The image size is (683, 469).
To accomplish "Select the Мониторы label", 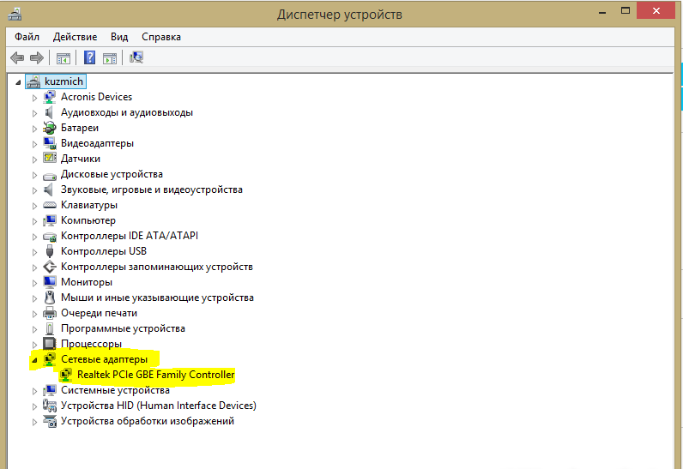I will coord(87,282).
